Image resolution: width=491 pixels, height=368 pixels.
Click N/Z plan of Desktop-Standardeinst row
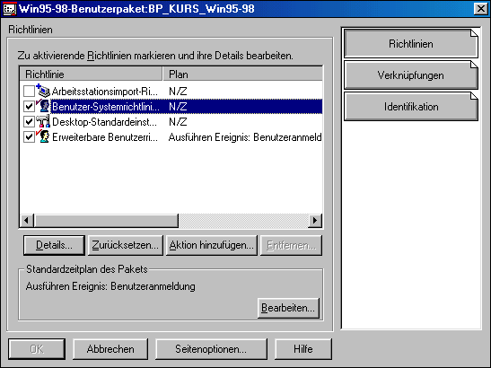tap(178, 122)
